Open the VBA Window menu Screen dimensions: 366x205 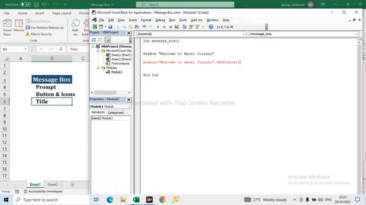pos(212,20)
